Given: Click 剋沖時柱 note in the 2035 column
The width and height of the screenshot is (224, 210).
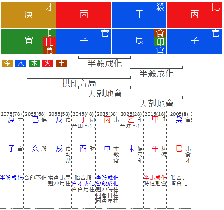Looking at the screenshot, I should pyautogui.click(x=107, y=189).
